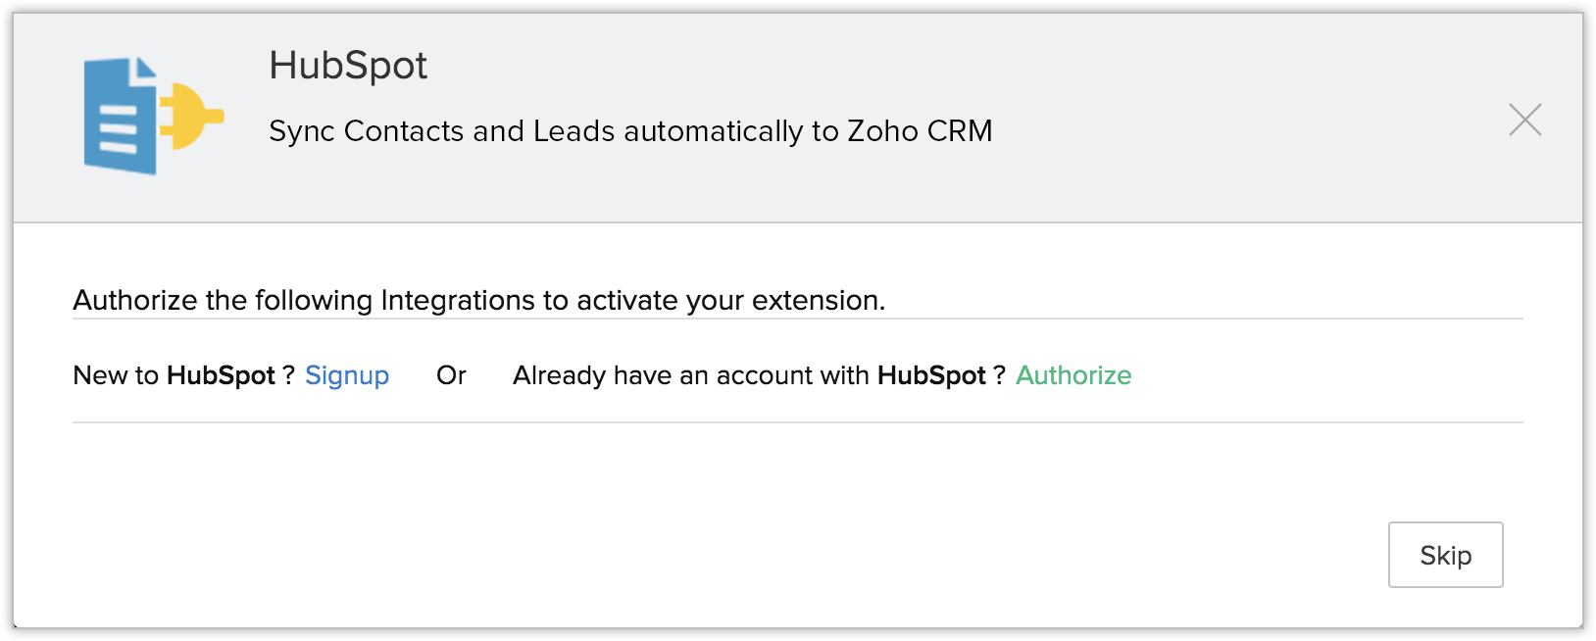Click the 'Or' separator text
This screenshot has height=641, width=1596.
coord(451,375)
